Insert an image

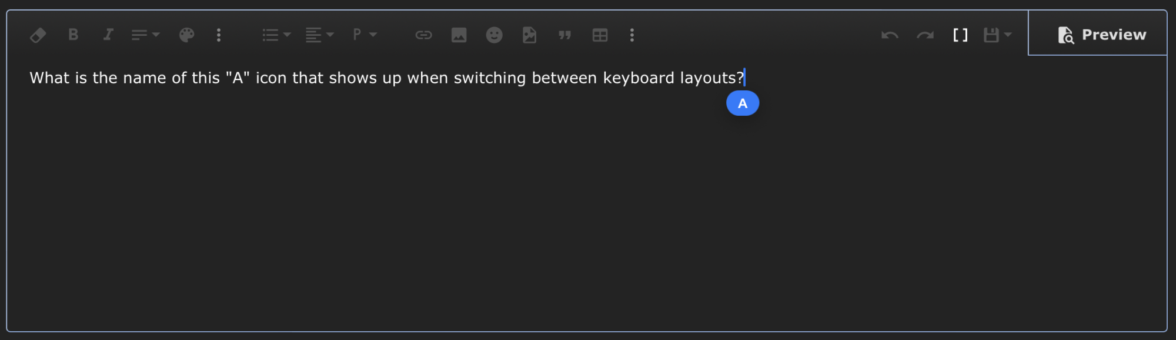coord(459,35)
